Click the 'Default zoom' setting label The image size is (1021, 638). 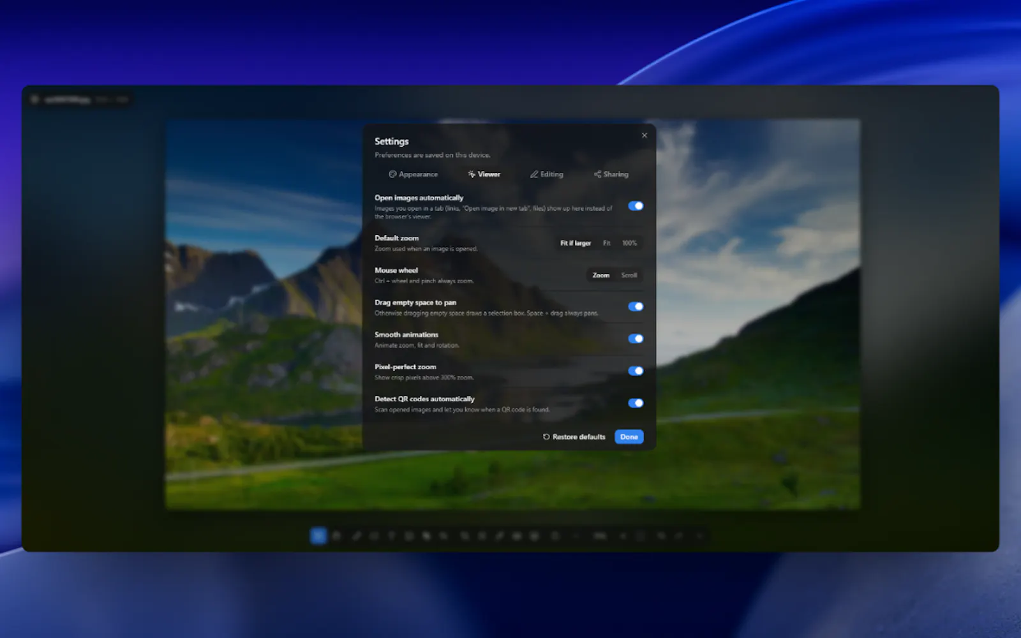(x=396, y=238)
